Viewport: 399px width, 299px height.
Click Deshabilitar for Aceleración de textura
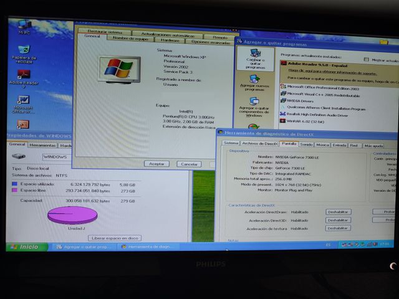pyautogui.click(x=338, y=229)
